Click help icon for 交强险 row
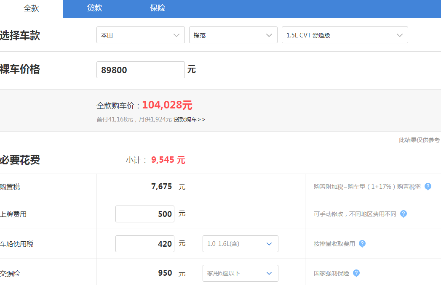 356,273
